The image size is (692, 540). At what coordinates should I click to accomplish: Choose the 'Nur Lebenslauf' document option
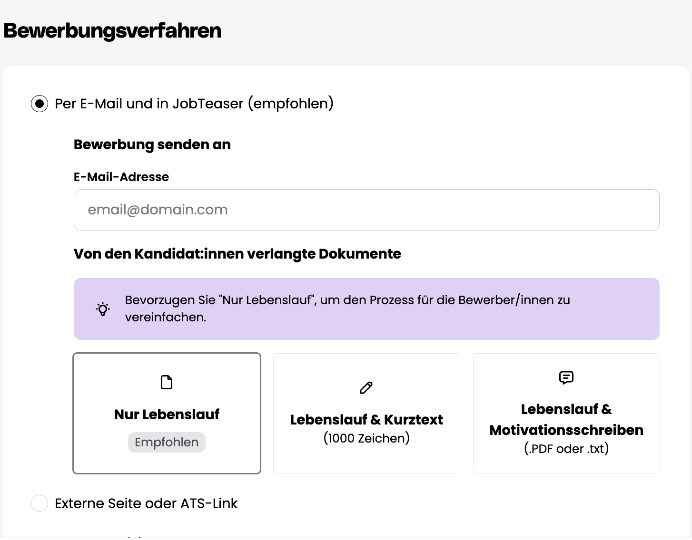click(x=167, y=414)
